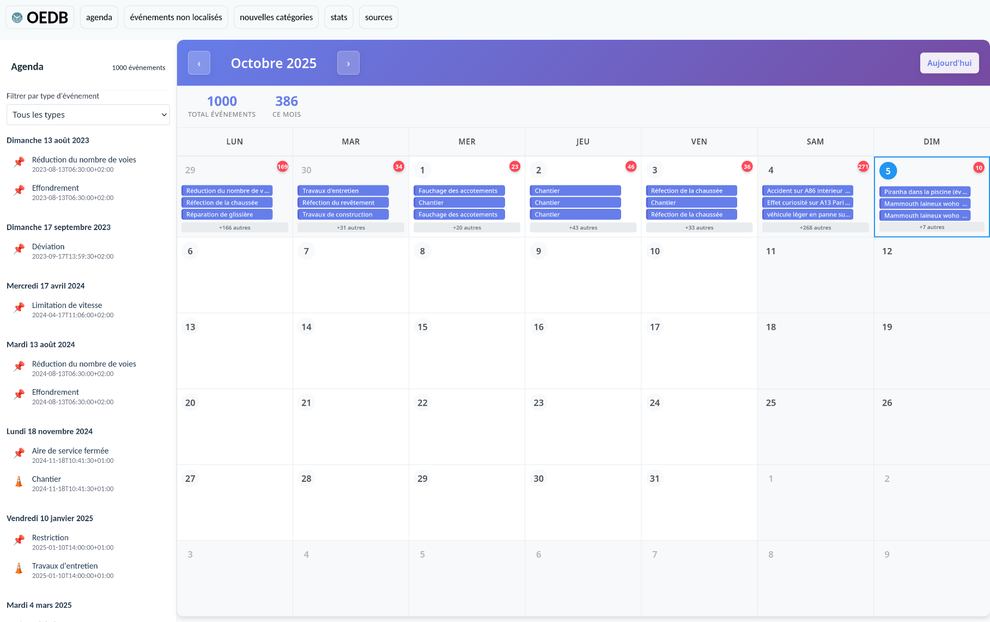Go to previous month with left chevron

[x=199, y=63]
